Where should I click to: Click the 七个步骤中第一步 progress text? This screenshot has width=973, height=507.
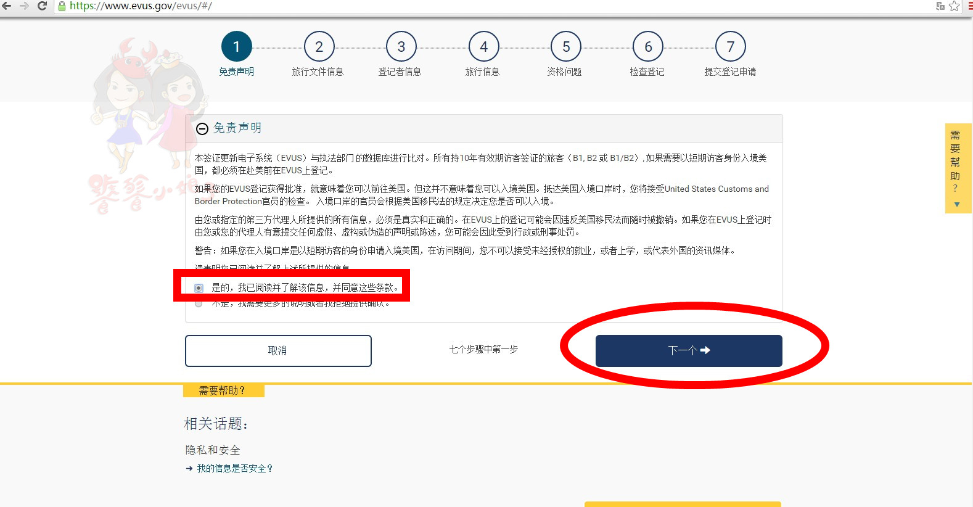483,350
